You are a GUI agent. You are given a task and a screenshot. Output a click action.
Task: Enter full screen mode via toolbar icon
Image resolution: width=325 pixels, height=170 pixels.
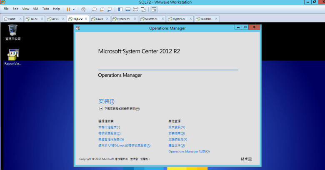(135, 9)
